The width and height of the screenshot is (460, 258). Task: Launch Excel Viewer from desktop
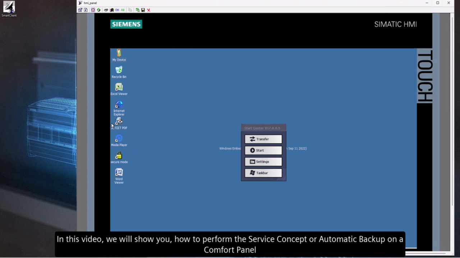(119, 87)
